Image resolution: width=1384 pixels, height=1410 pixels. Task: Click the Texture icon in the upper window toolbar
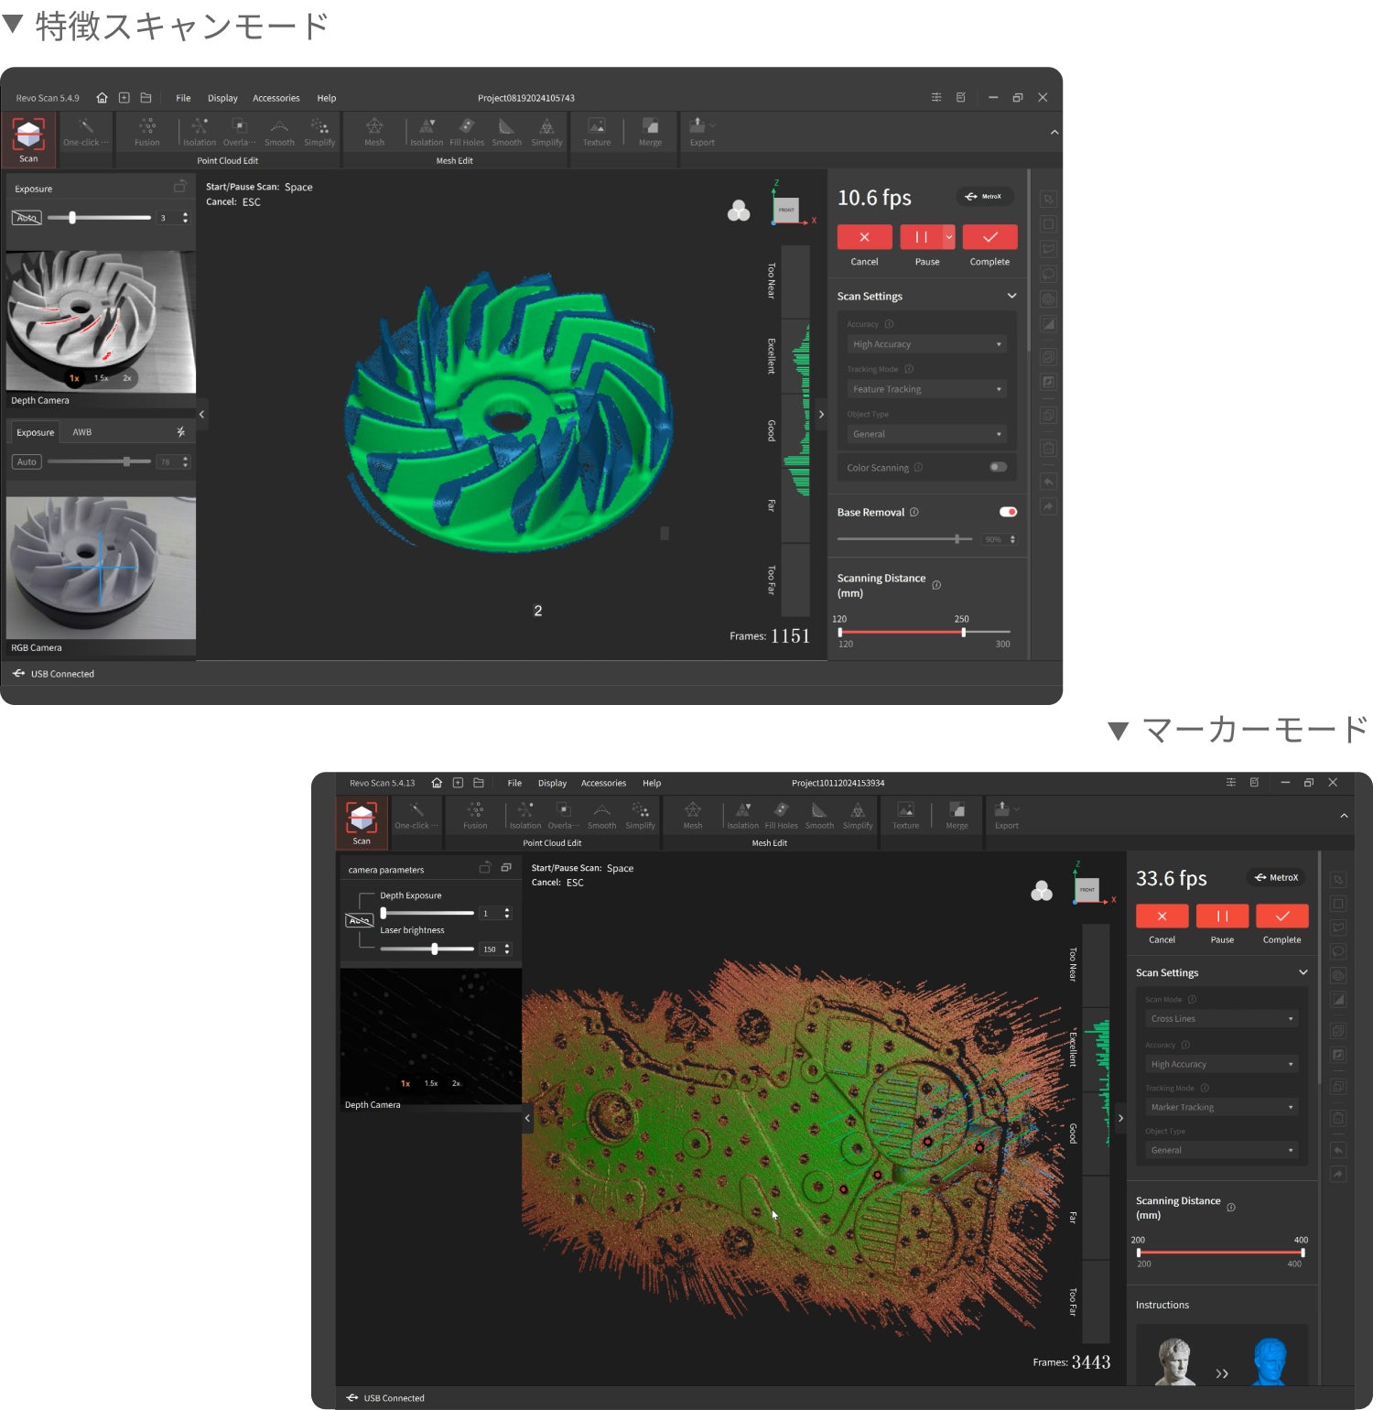click(x=596, y=130)
